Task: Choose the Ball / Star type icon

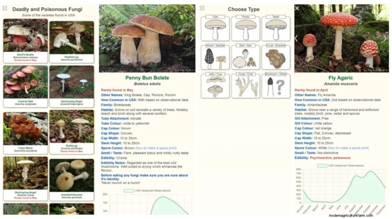Action: tap(245, 58)
